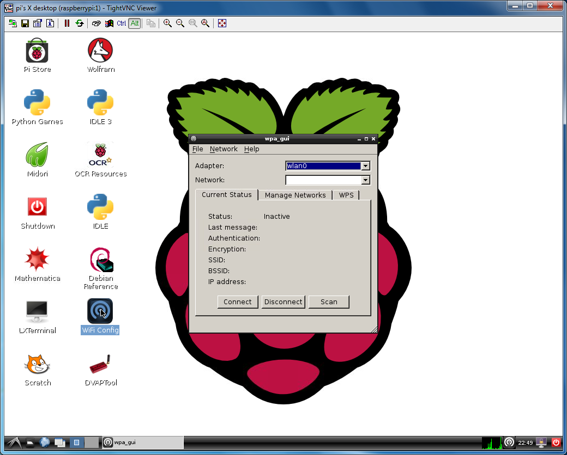Switch to the second virtual desktop
The image size is (567, 455).
[x=92, y=442]
